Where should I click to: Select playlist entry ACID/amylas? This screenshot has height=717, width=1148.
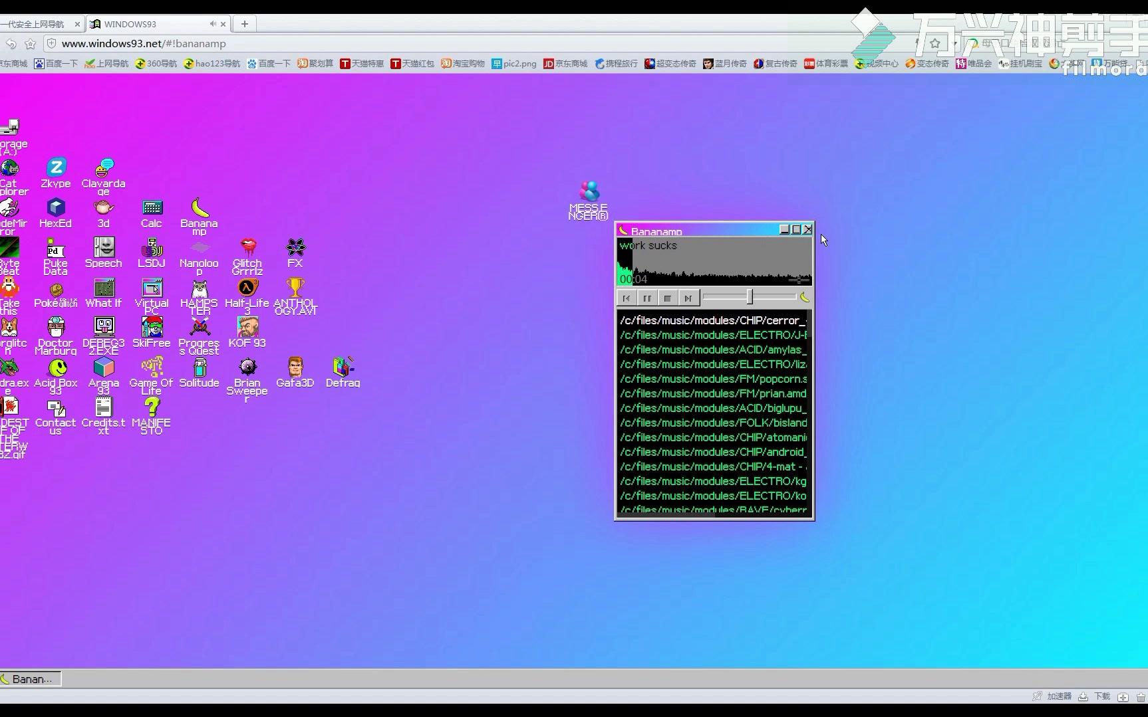(x=714, y=350)
